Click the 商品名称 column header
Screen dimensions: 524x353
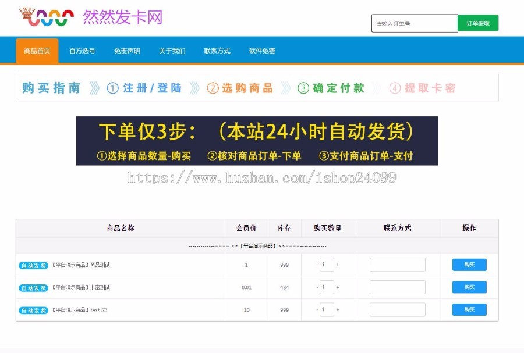tap(121, 228)
